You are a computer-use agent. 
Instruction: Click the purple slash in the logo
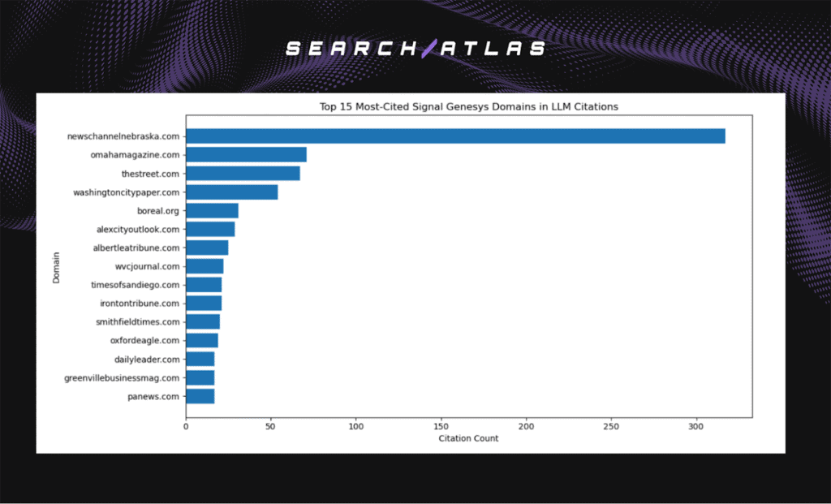click(x=428, y=48)
